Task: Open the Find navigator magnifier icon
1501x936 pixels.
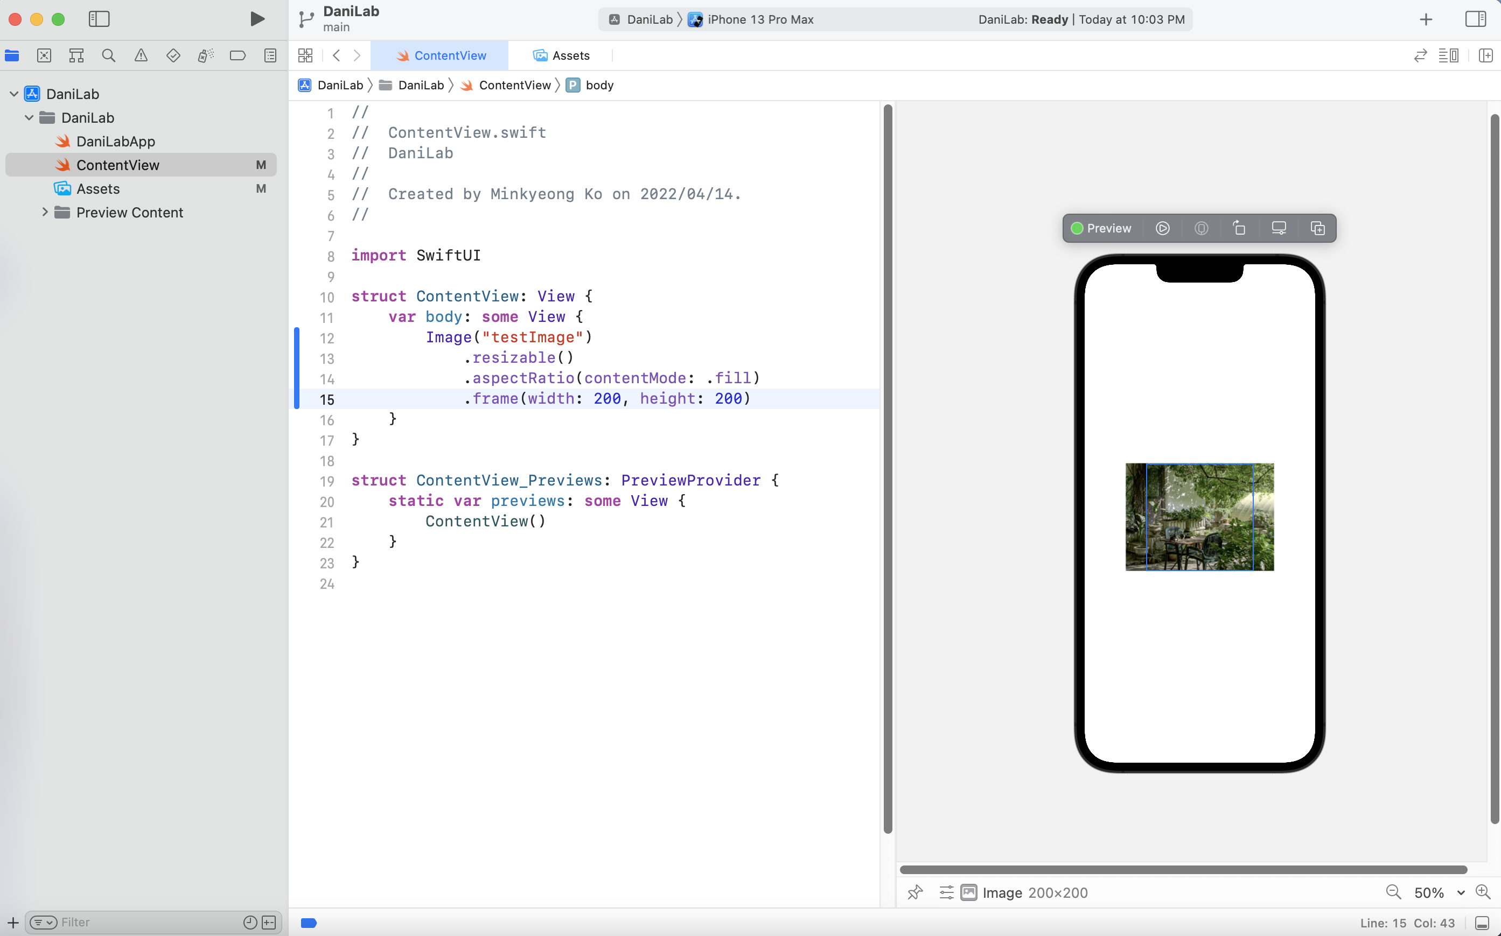Action: [108, 56]
